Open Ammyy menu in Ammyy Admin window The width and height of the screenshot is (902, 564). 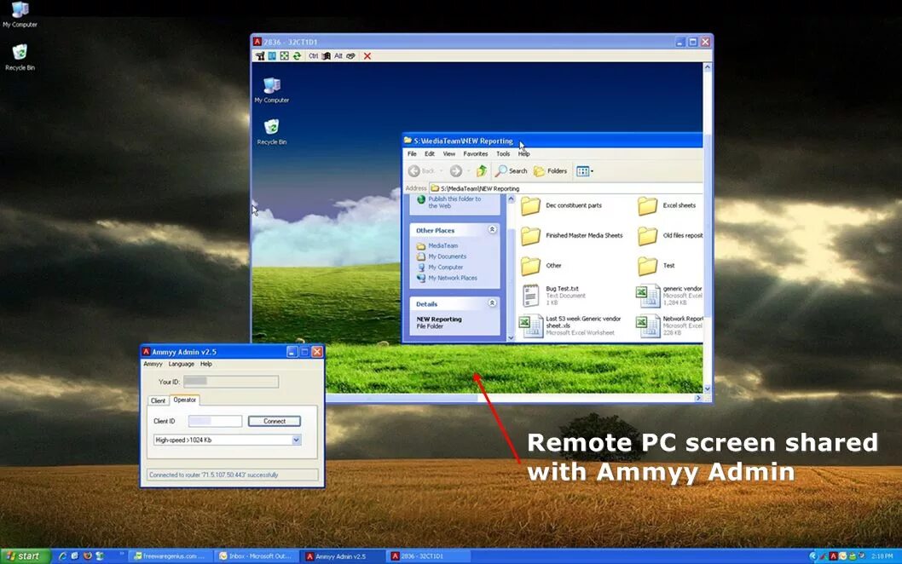tap(153, 364)
